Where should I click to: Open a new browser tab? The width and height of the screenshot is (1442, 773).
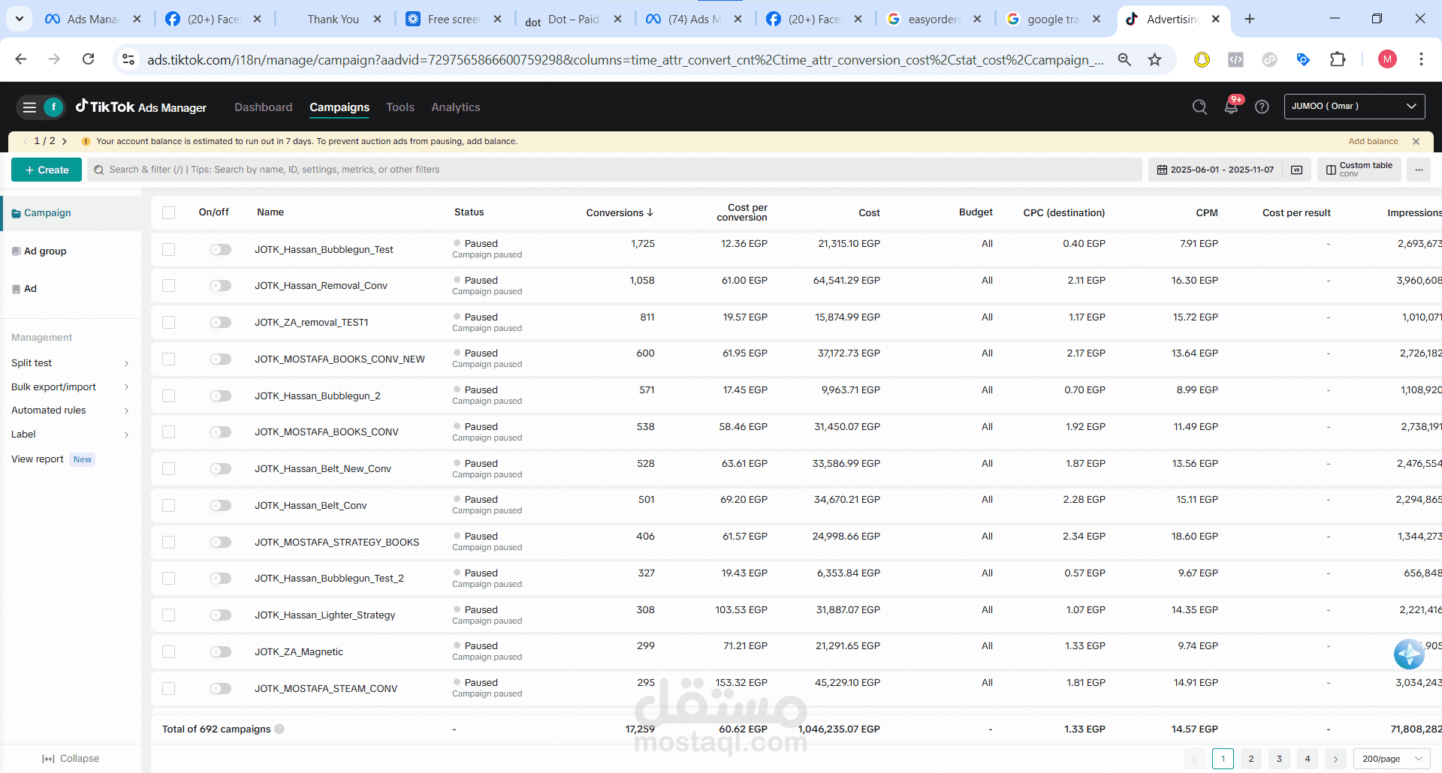tap(1250, 19)
